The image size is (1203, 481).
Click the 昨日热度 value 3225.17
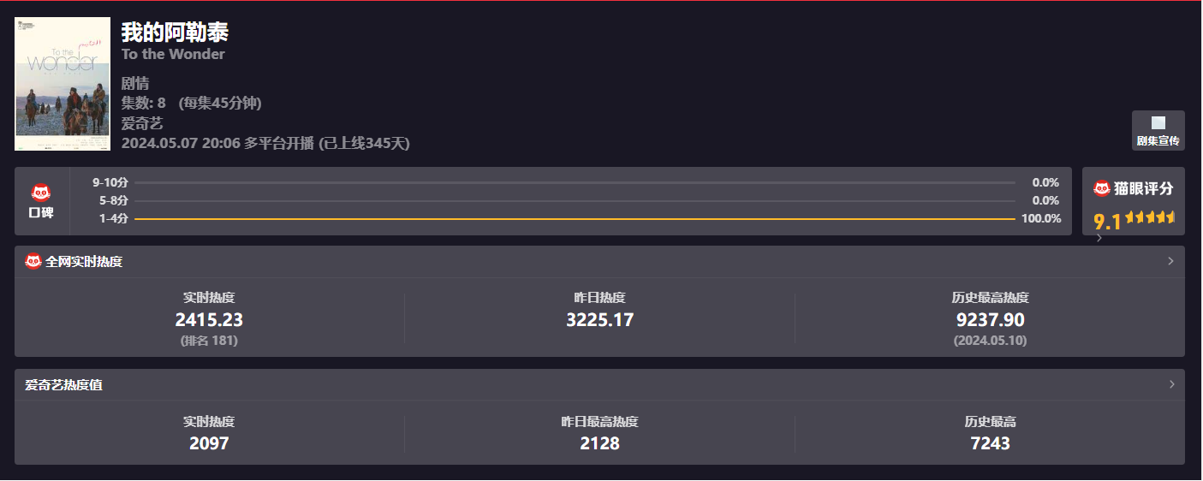(x=599, y=320)
